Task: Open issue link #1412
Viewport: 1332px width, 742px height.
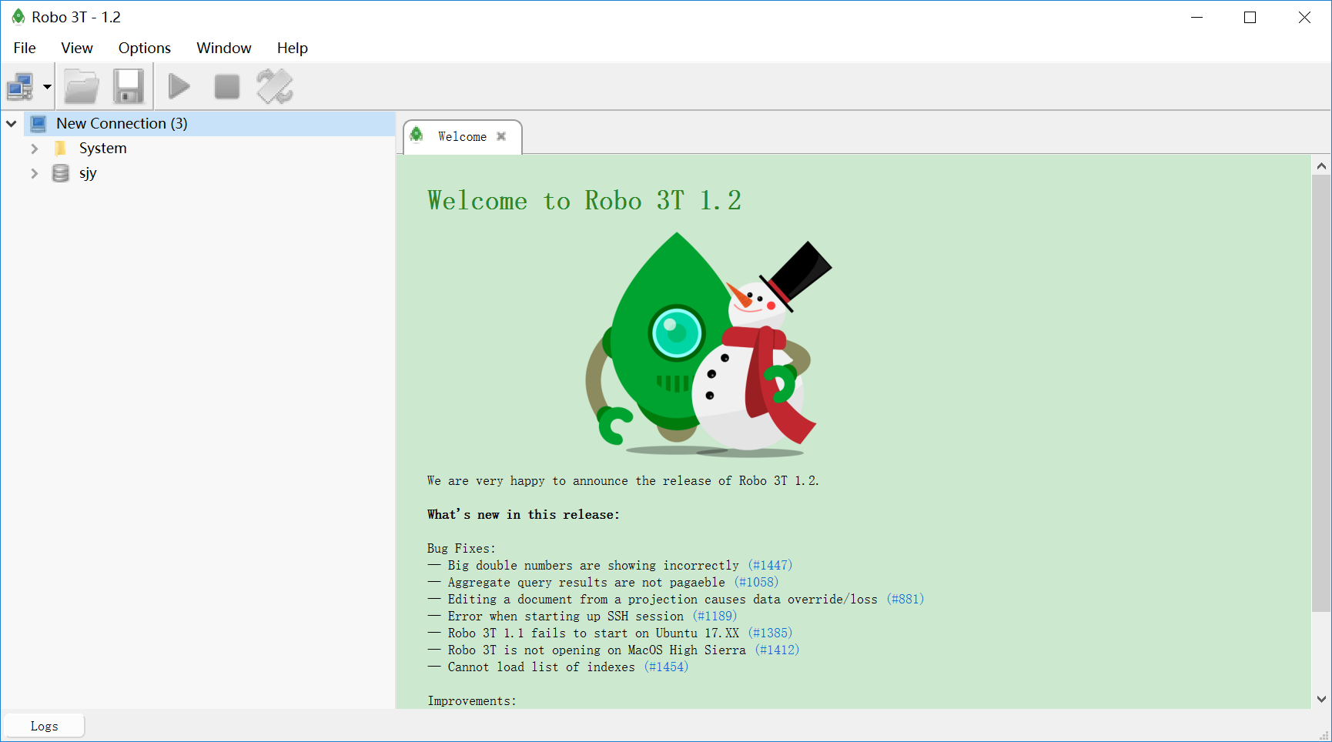Action: (x=777, y=650)
